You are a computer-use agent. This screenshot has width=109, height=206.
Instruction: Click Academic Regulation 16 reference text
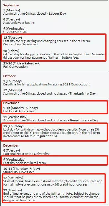point(31,136)
